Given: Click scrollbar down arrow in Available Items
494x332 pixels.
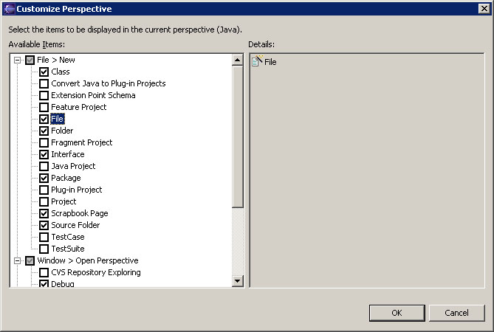Looking at the screenshot, I should click(x=238, y=280).
